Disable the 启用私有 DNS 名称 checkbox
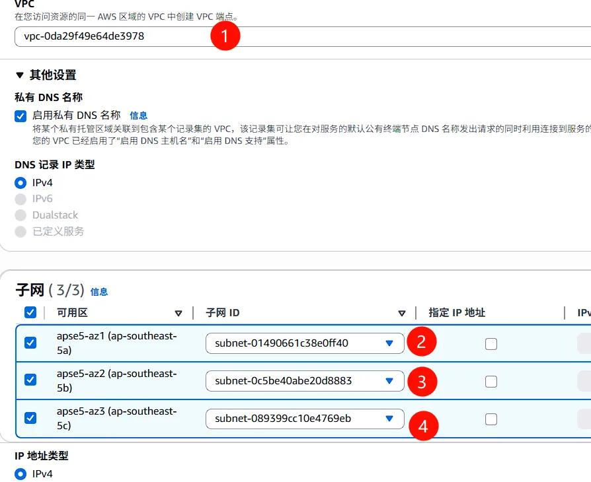Screen dimensions: 591x482 pyautogui.click(x=22, y=114)
